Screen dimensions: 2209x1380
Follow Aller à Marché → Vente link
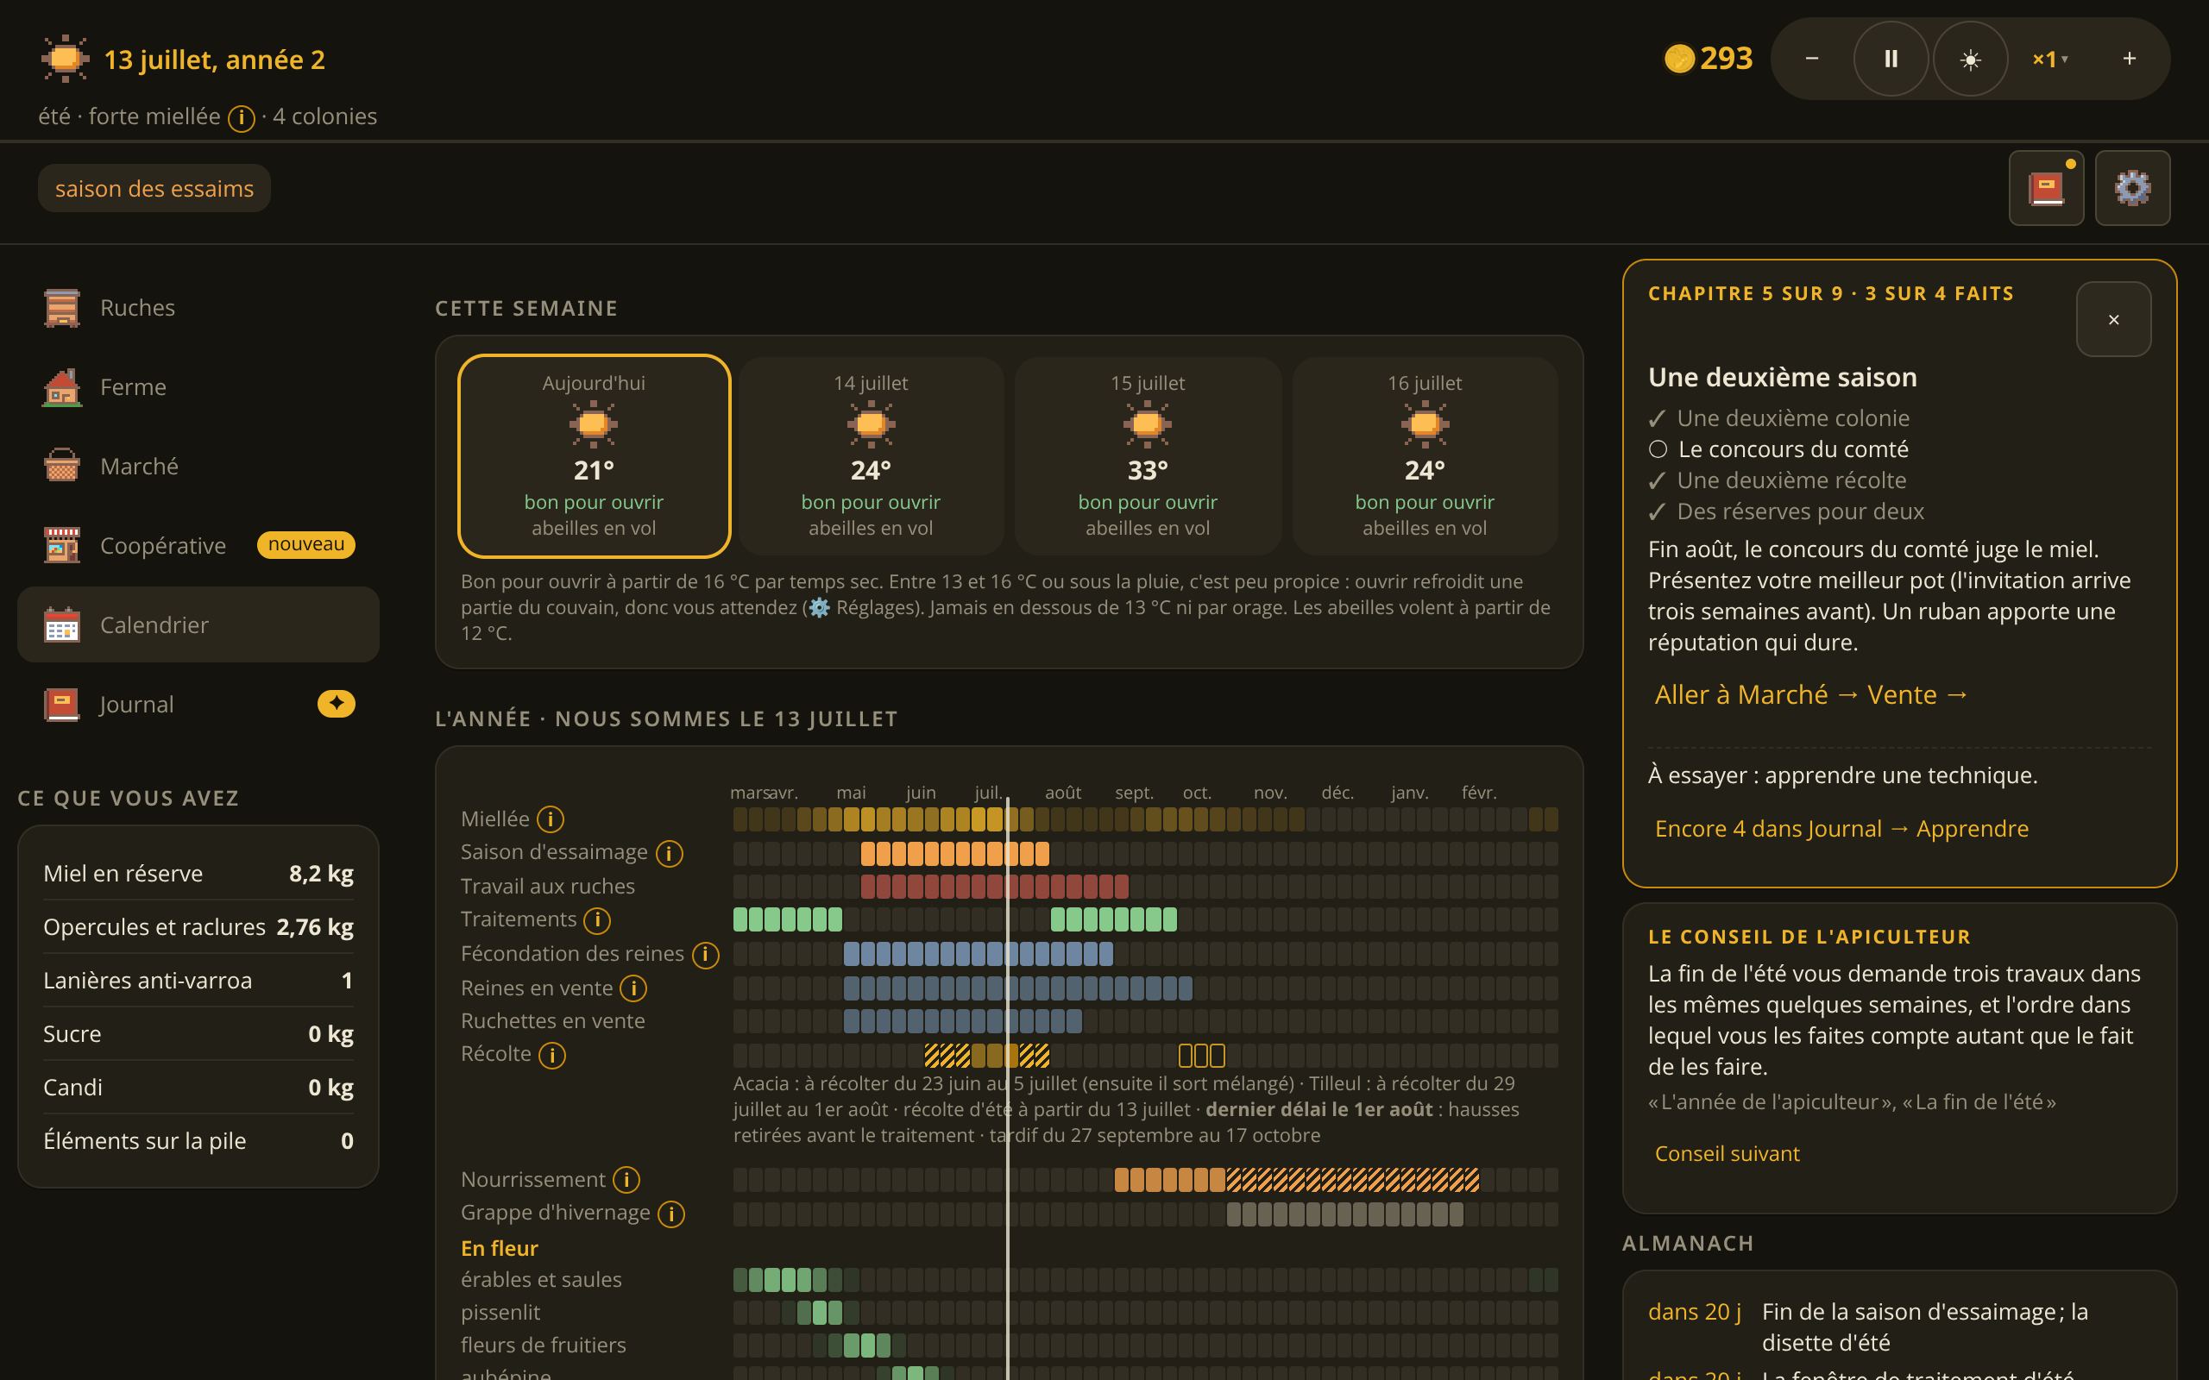(x=1811, y=694)
